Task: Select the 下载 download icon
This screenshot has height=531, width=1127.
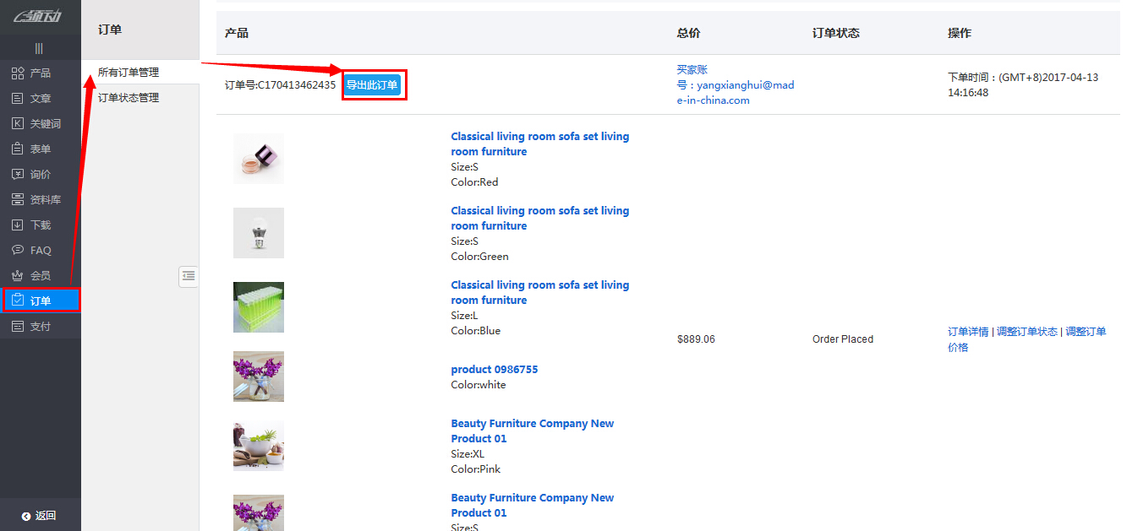Action: [x=18, y=225]
